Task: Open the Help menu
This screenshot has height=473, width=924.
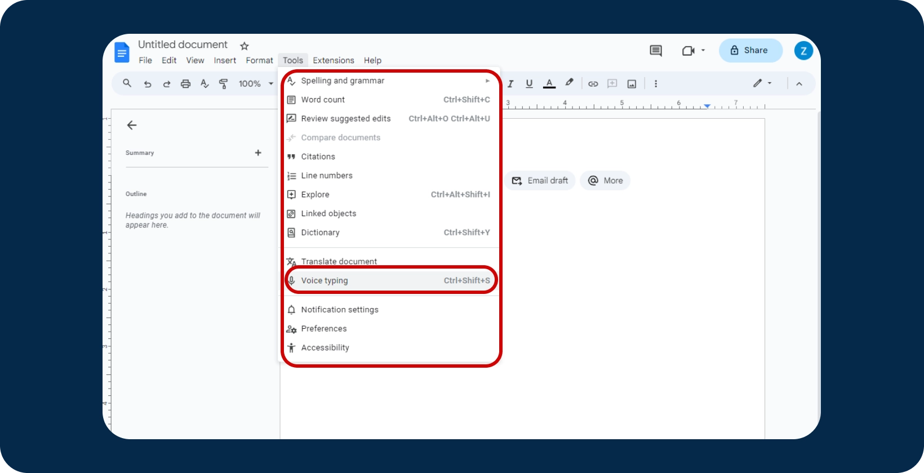Action: [x=372, y=60]
